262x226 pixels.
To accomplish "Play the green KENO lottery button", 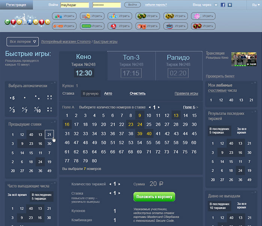I will (x=92, y=26).
